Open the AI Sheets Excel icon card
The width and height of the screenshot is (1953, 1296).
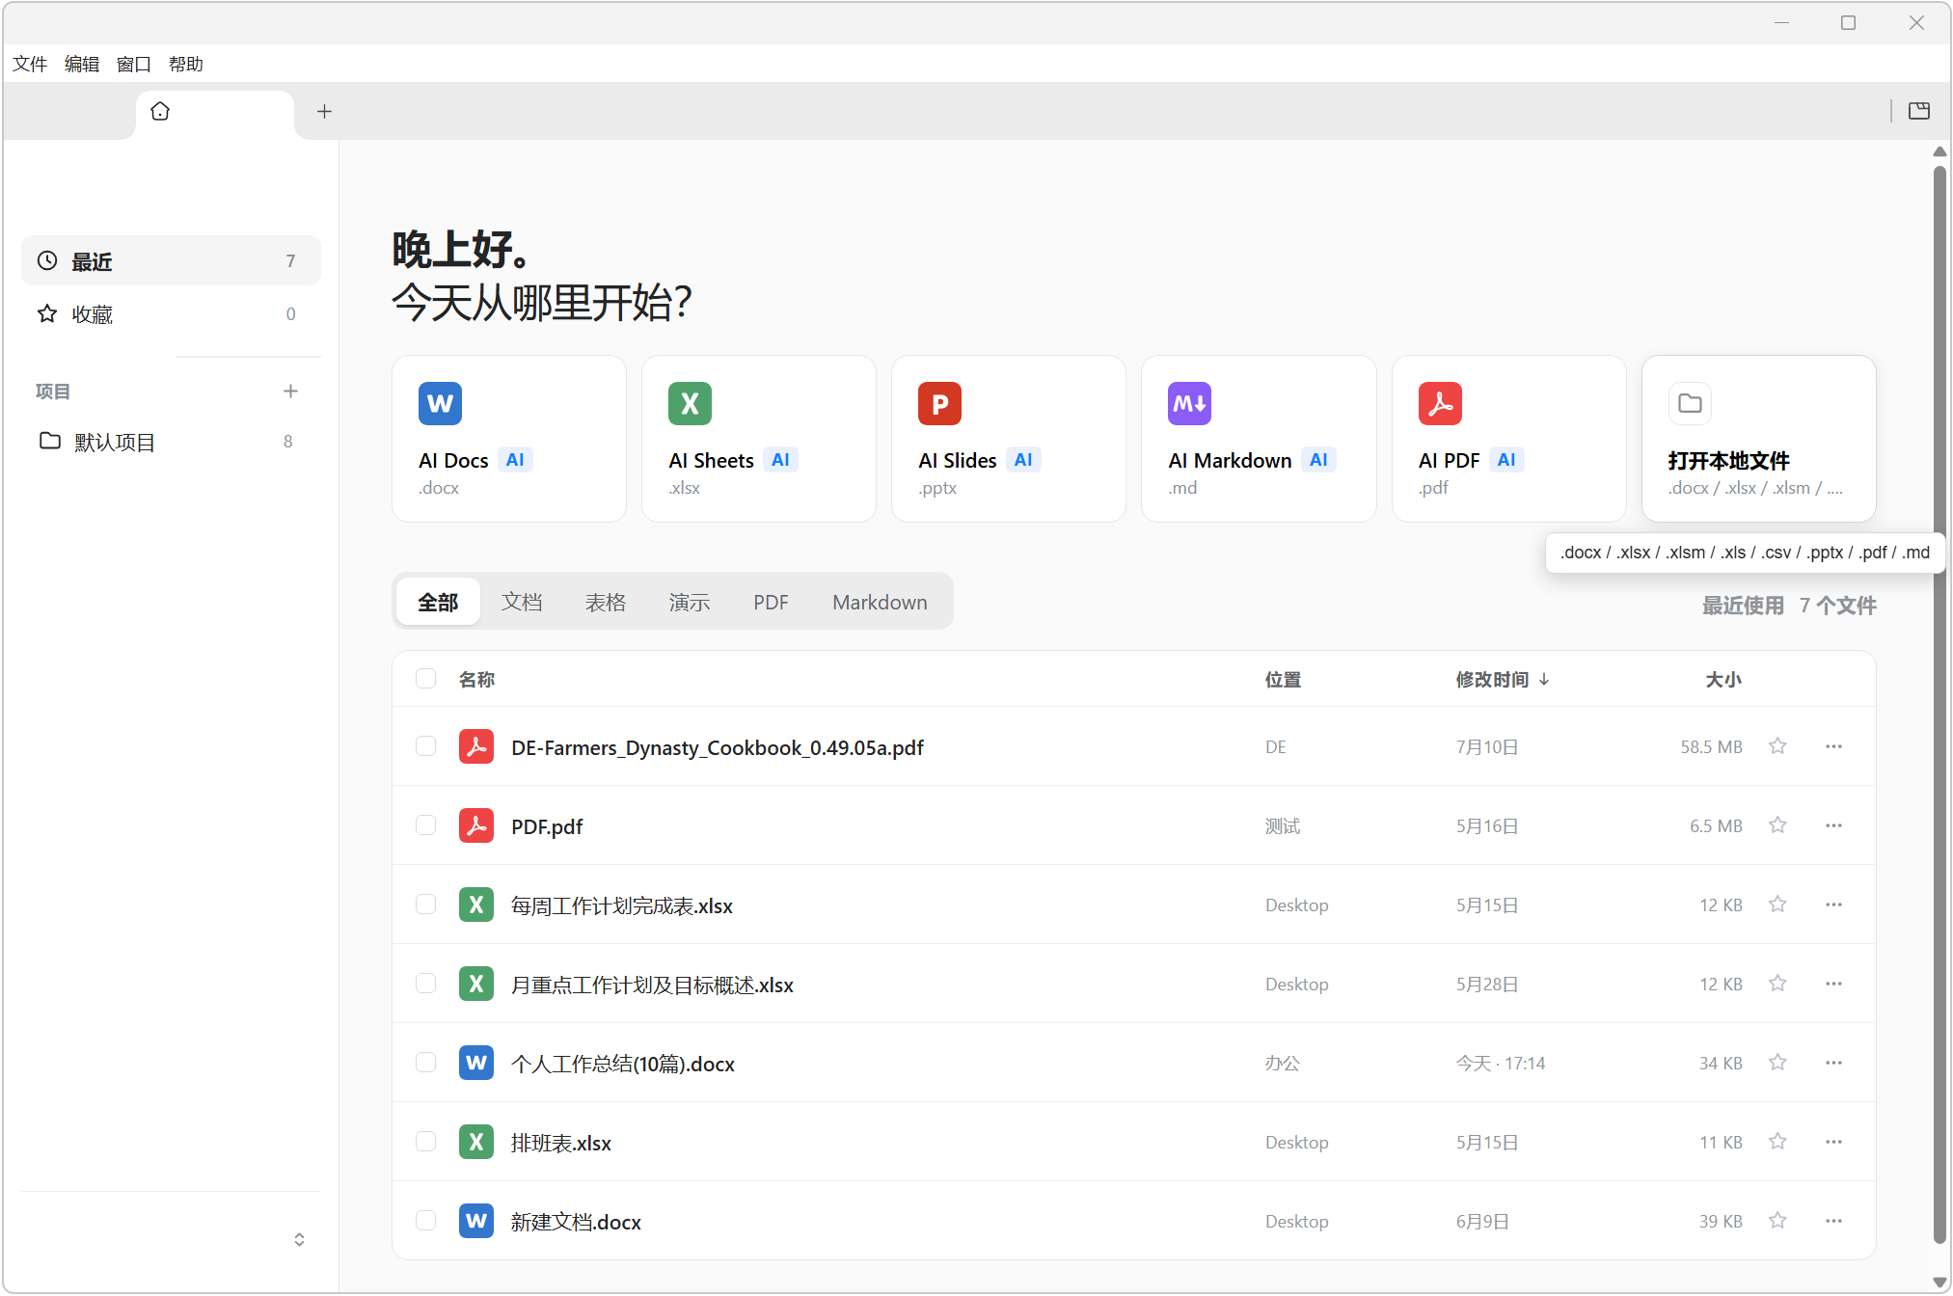[690, 403]
